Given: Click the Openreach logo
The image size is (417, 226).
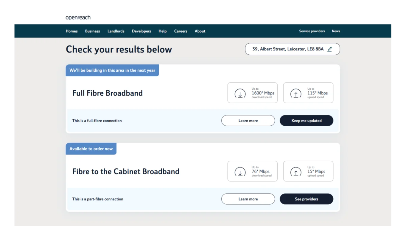Looking at the screenshot, I should 78,18.
